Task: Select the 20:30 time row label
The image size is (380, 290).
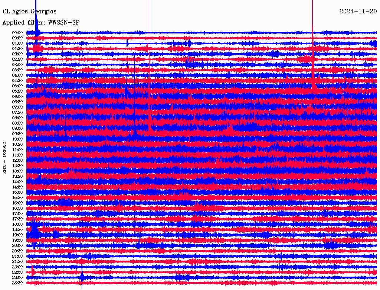Action: [x=17, y=251]
